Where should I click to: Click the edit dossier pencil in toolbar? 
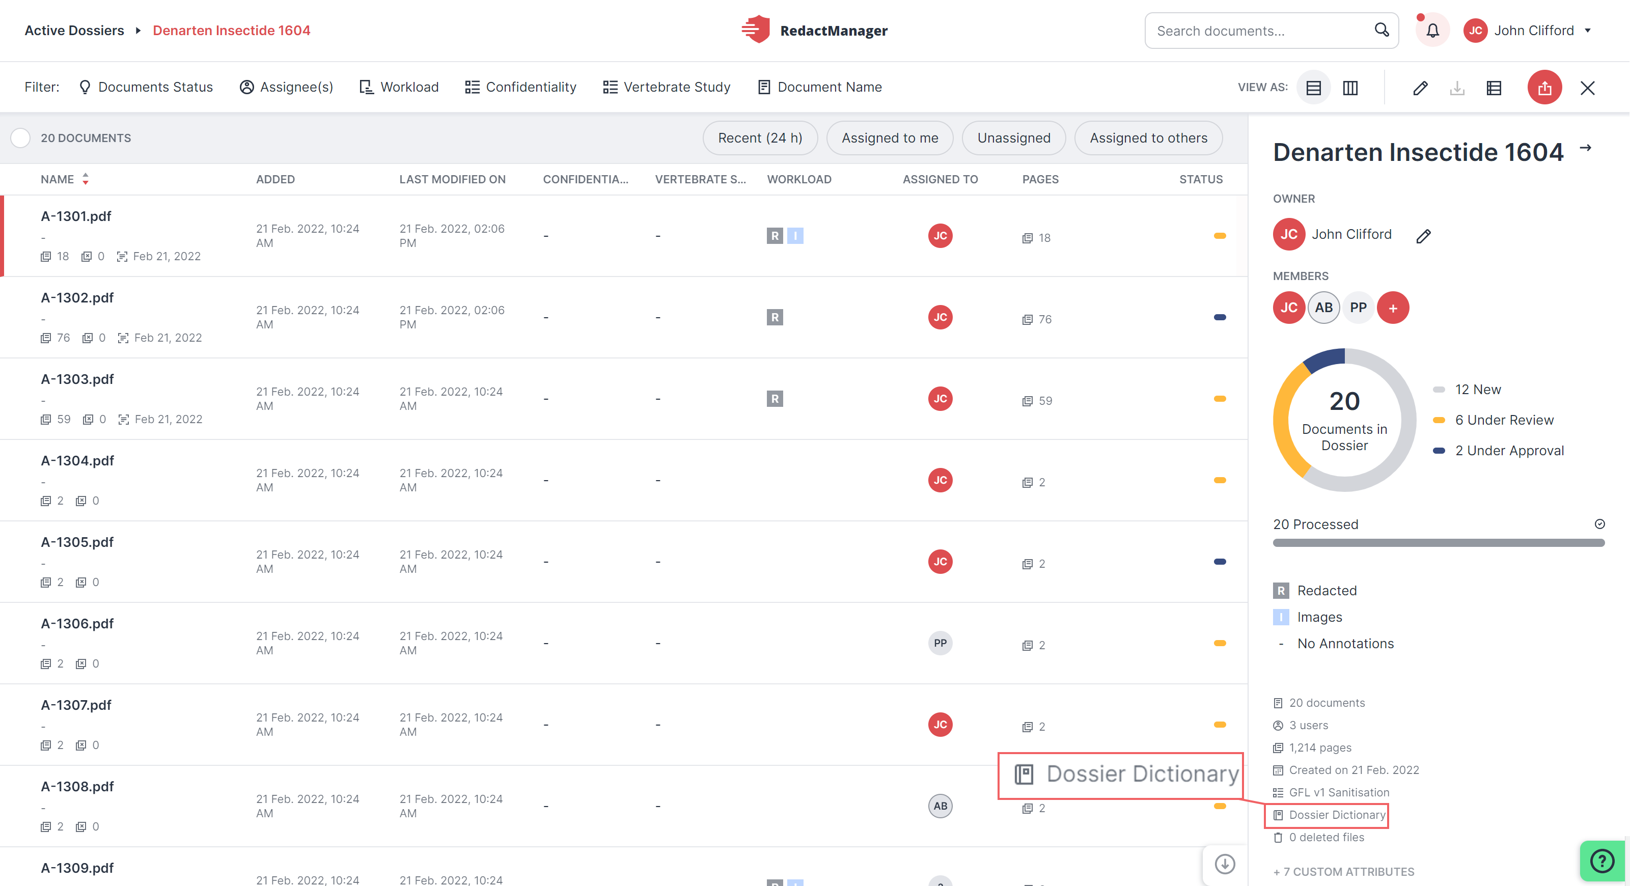coord(1420,88)
